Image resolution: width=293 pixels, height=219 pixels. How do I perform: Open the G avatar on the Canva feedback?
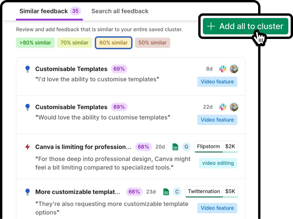(186, 147)
